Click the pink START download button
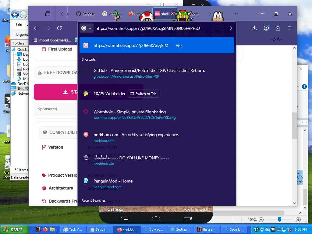 tap(56, 92)
